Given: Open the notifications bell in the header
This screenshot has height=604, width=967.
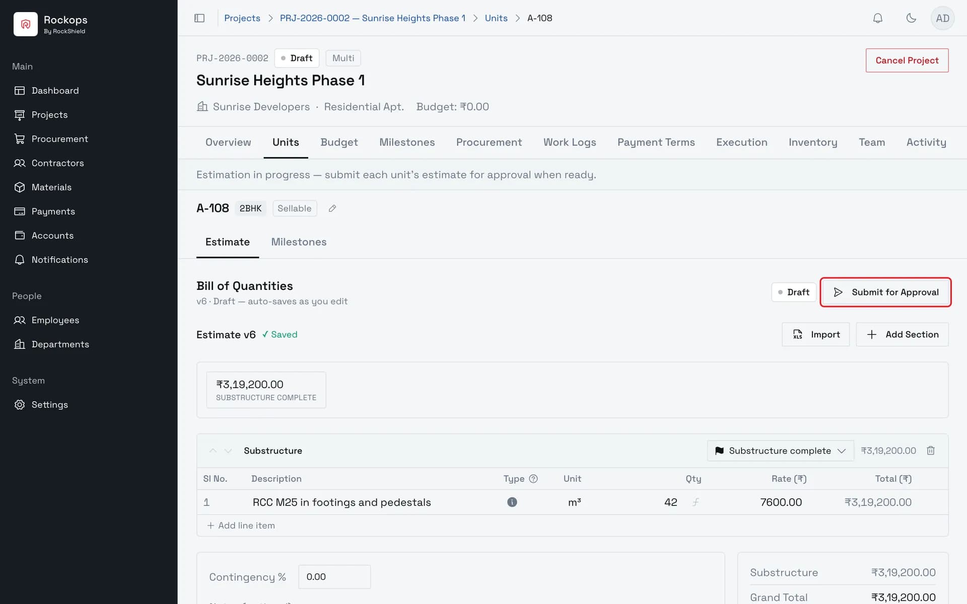Looking at the screenshot, I should point(877,18).
